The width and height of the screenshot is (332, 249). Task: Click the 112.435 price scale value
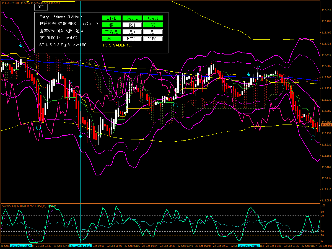[x=326, y=44]
